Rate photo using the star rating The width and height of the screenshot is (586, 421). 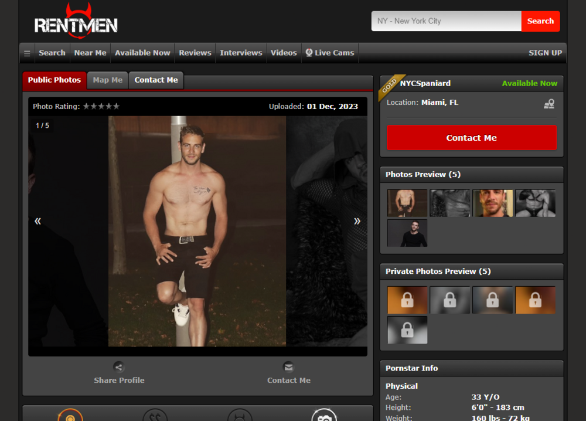pyautogui.click(x=101, y=107)
